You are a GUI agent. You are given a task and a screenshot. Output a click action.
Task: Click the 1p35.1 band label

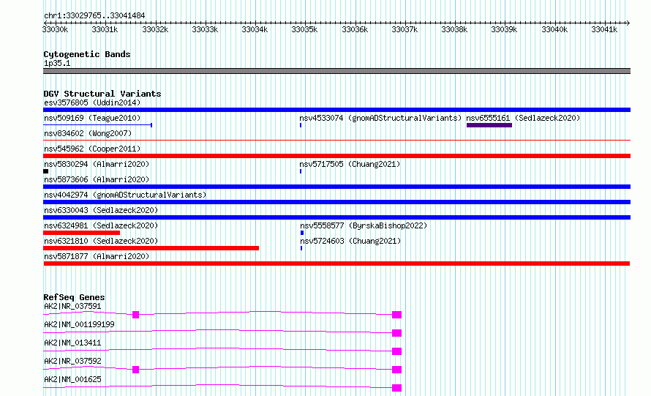tap(57, 63)
